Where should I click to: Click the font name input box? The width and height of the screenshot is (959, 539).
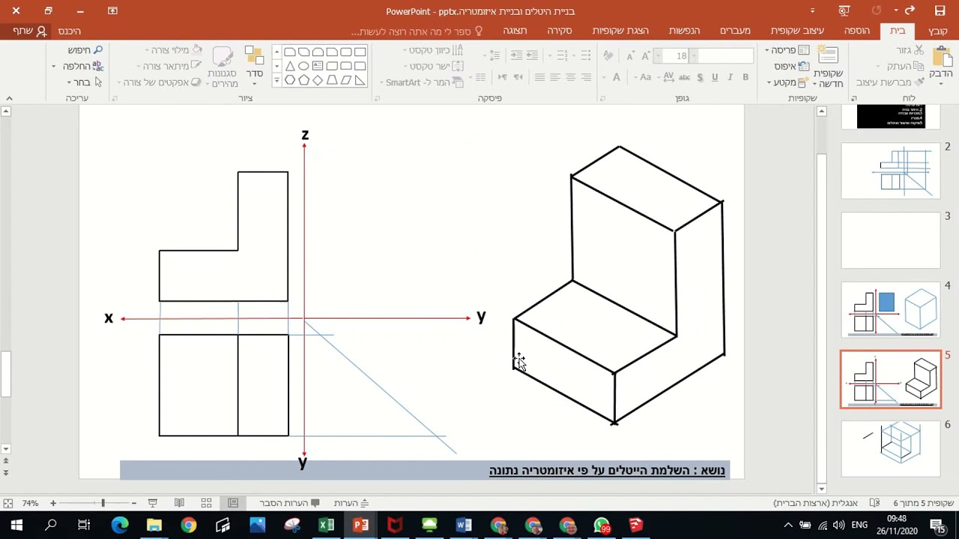pos(724,56)
